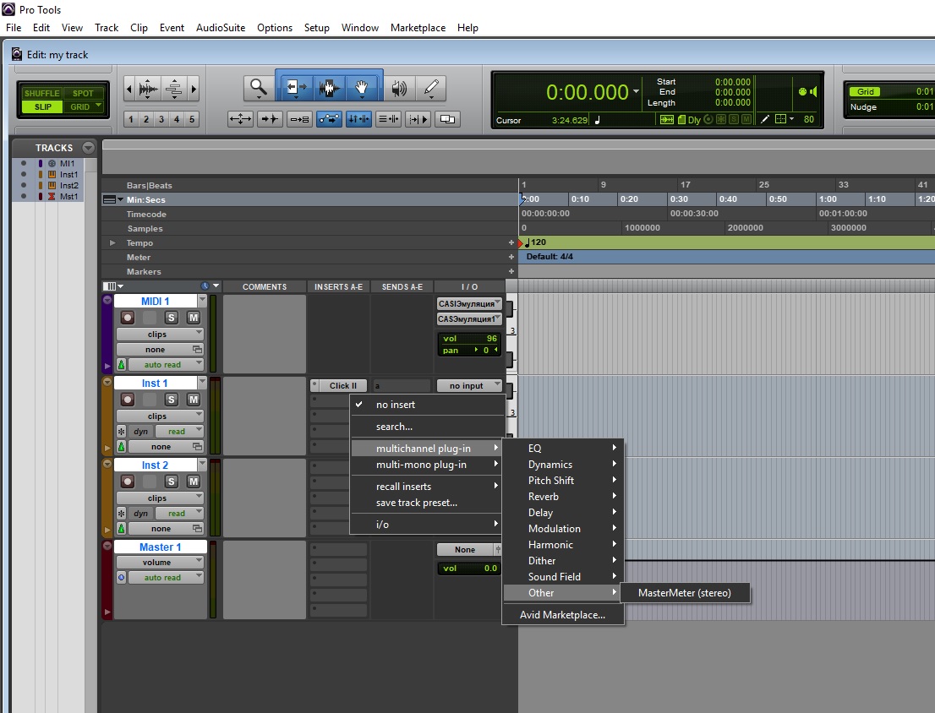Click 'Avid Marketplace...' menu entry

(563, 615)
